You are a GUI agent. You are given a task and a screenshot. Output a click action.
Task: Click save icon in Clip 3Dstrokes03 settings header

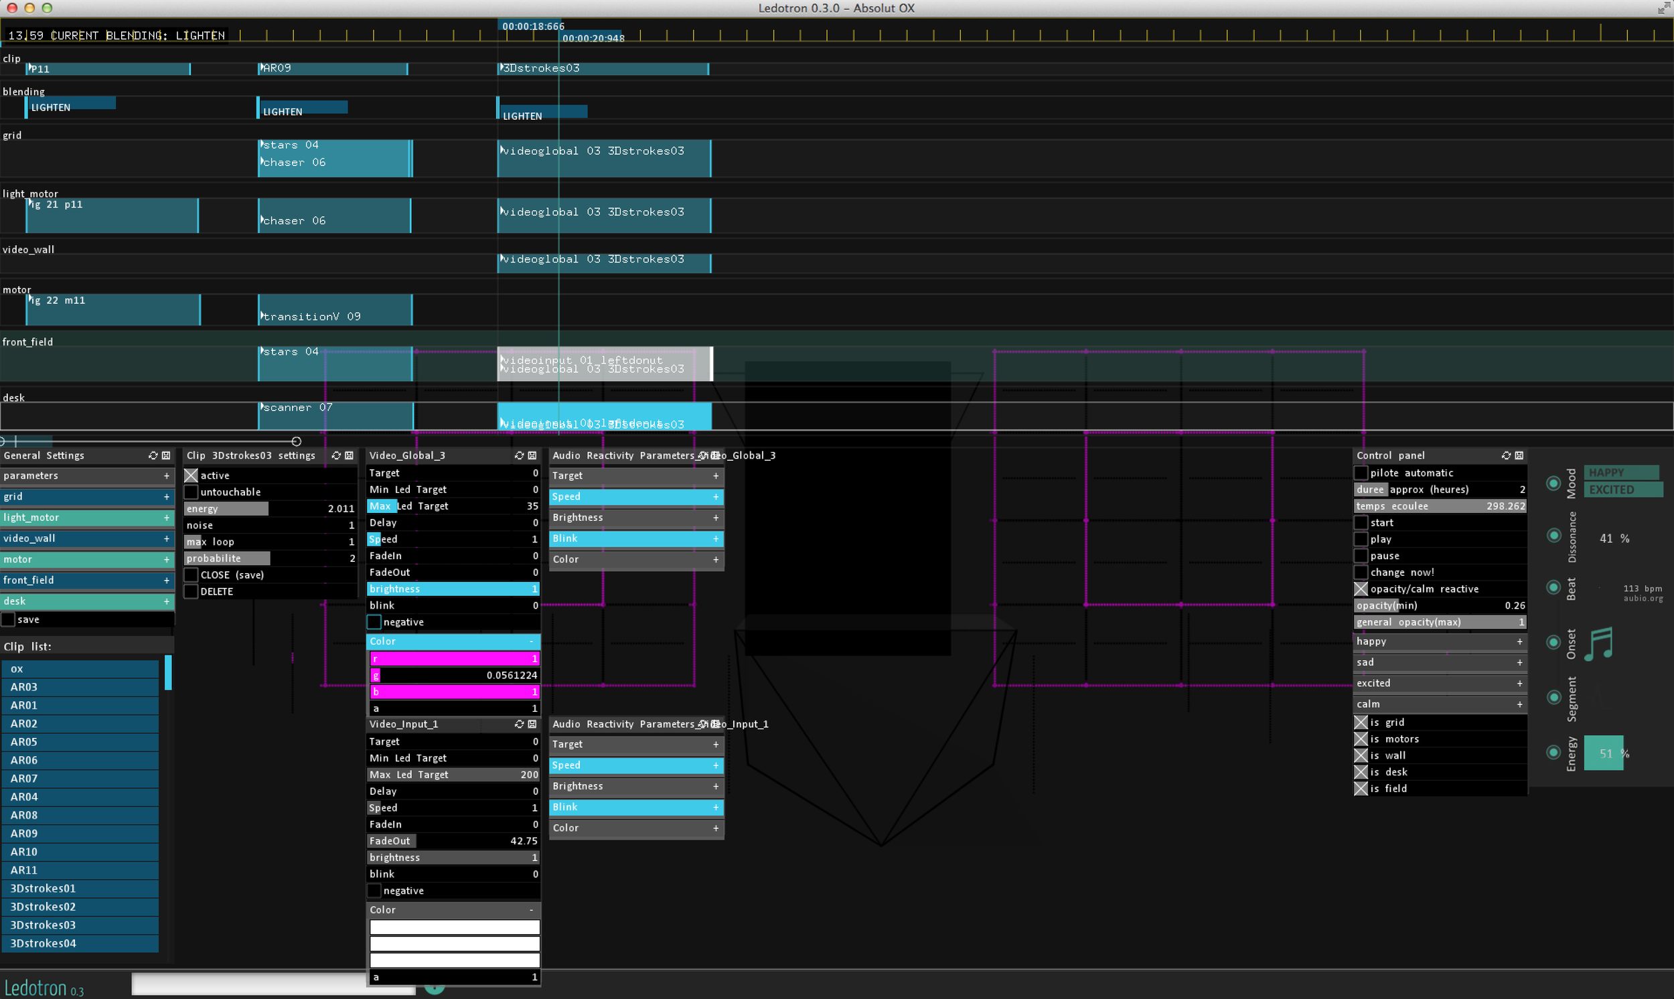coord(350,456)
